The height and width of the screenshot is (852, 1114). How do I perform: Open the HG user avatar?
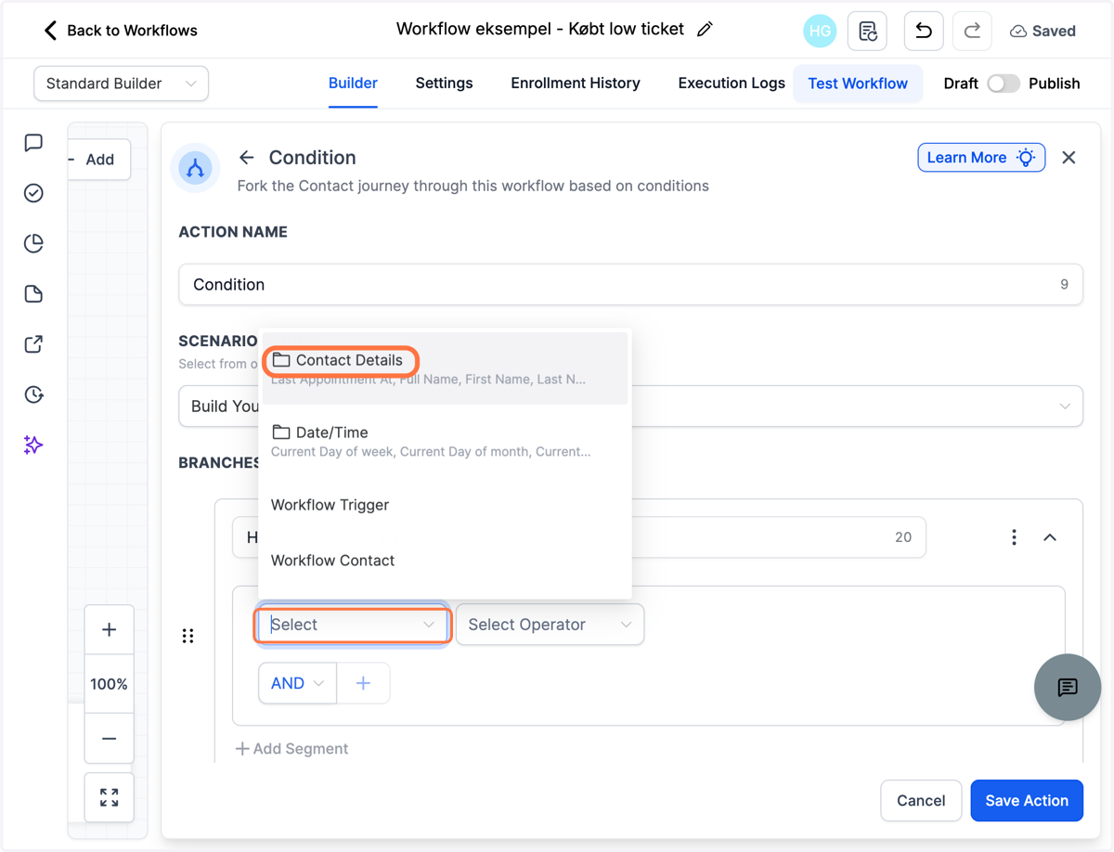[820, 31]
